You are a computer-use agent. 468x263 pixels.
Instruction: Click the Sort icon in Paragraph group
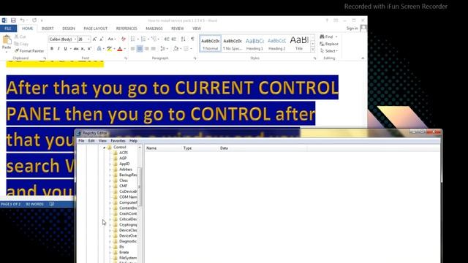(184, 39)
